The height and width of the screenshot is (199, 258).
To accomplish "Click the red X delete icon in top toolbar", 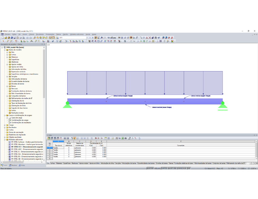I will pyautogui.click(x=150, y=38).
